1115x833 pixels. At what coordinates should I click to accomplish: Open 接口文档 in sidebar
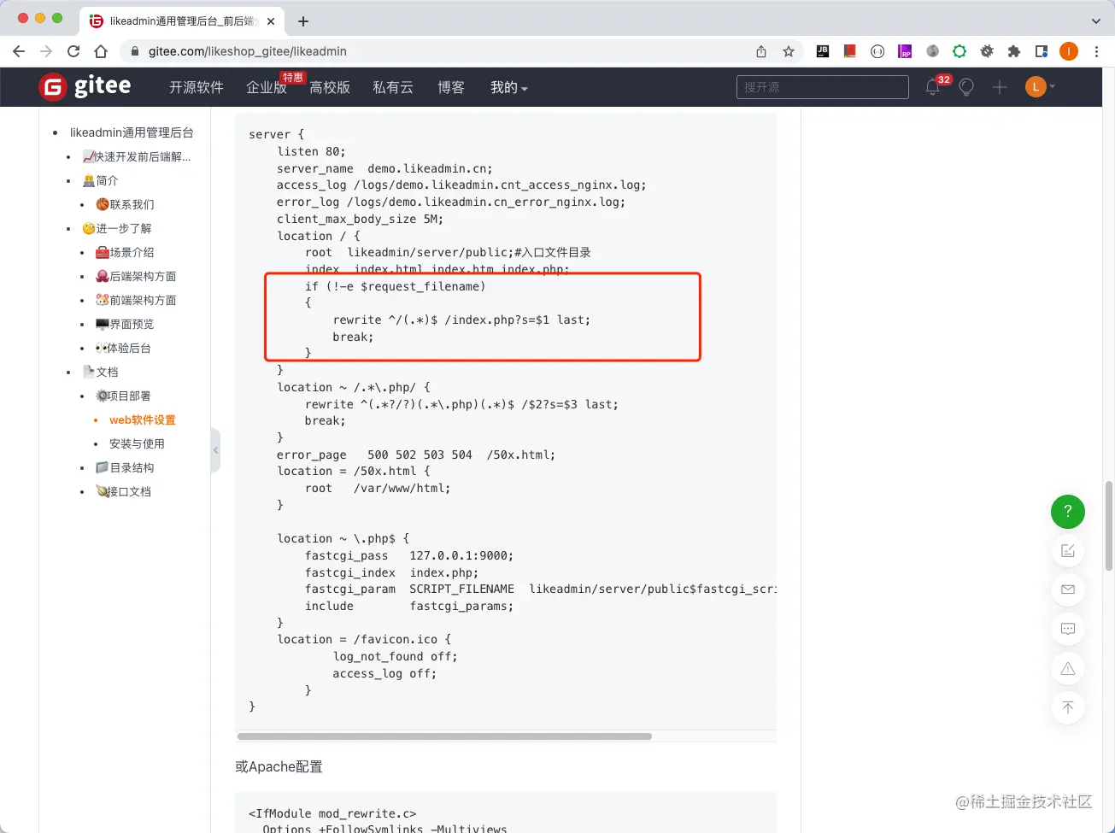click(124, 491)
